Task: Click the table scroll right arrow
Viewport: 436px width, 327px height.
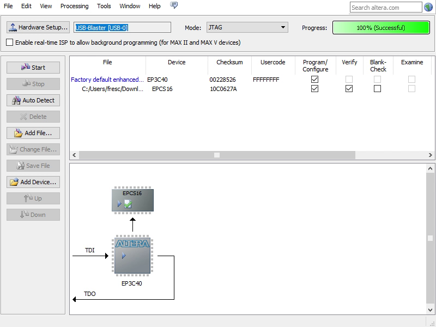Action: (430, 155)
